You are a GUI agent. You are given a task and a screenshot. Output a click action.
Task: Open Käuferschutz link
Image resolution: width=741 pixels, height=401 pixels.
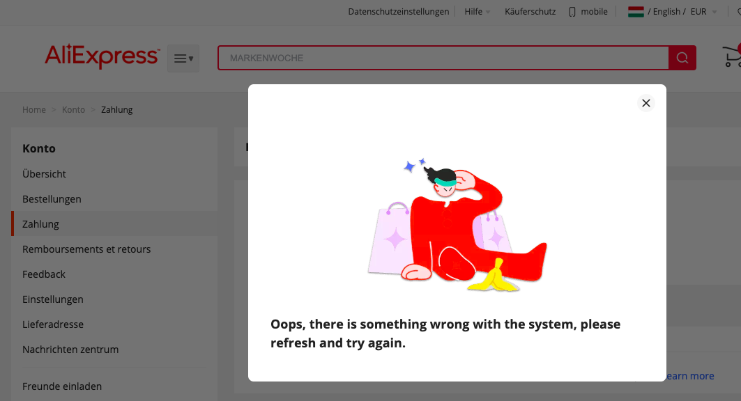click(530, 12)
